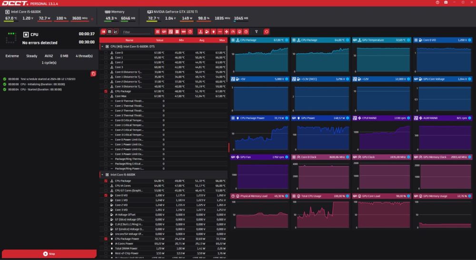The width and height of the screenshot is (476, 260).
Task: Uncheck the Core 0 VID checkbox
Action: [x=106, y=195]
